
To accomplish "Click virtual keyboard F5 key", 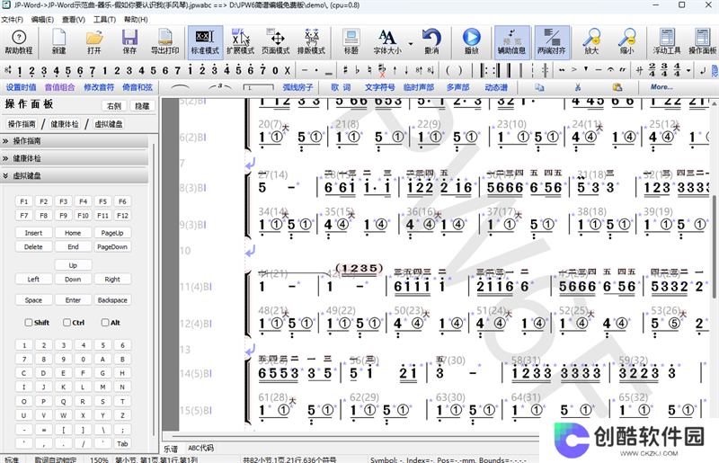I will click(x=102, y=201).
